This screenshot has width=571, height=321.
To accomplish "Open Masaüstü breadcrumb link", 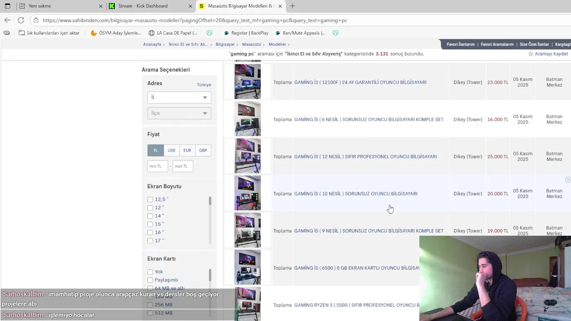I will [x=252, y=45].
